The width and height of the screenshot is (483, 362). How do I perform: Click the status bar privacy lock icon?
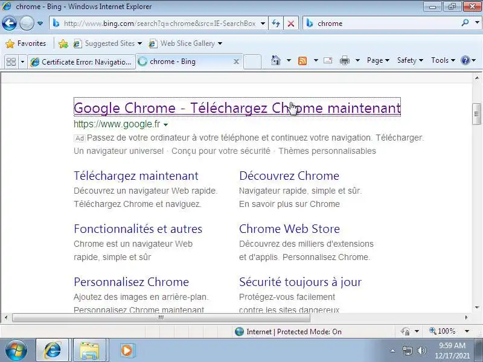(405, 331)
